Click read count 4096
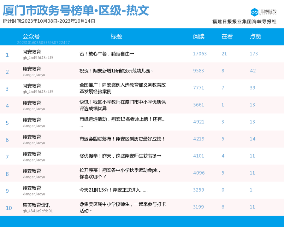The height and width of the screenshot is (227, 284). [x=199, y=173]
